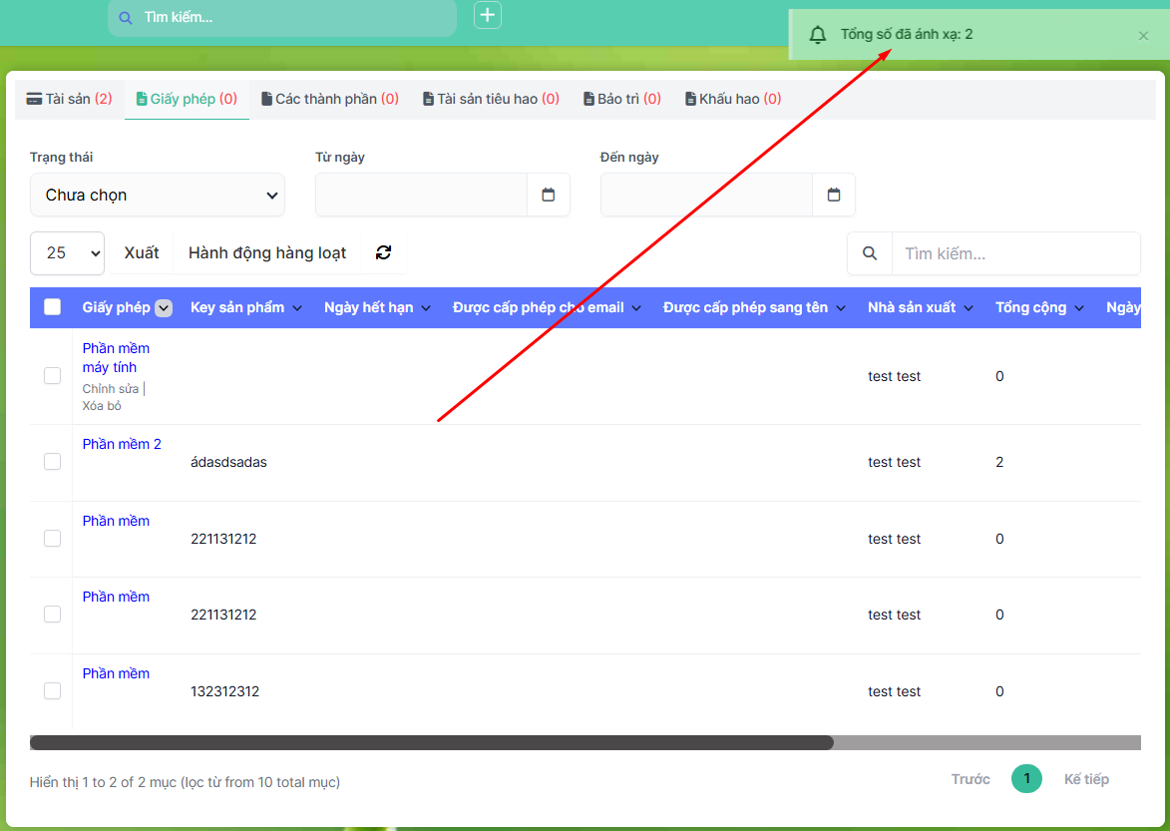The image size is (1170, 831).
Task: Select the Phần mềm máy tính row checkbox
Action: pos(53,376)
